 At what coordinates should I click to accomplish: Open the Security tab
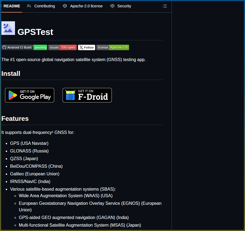point(121,6)
